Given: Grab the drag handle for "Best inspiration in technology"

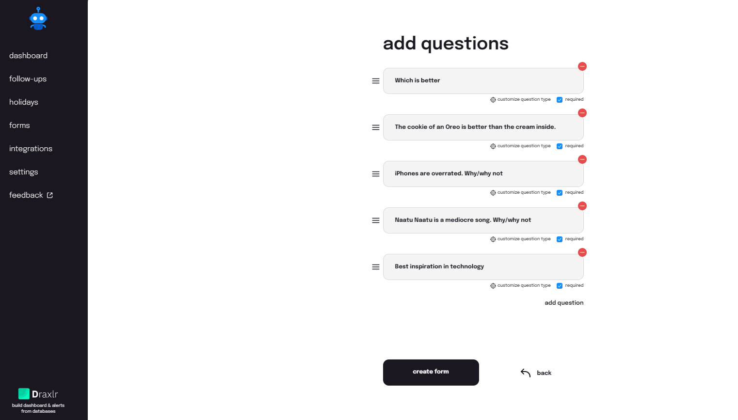Looking at the screenshot, I should coord(376,267).
